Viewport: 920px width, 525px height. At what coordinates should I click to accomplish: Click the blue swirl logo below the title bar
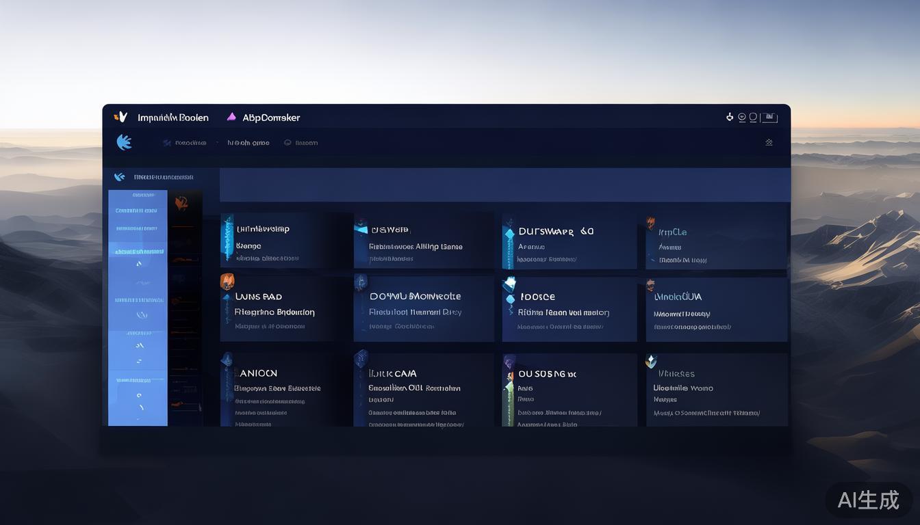[x=124, y=142]
